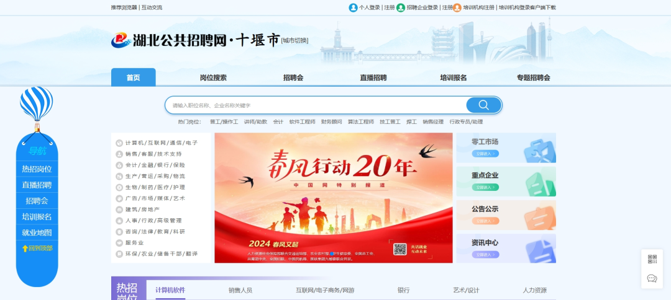The image size is (671, 300).
Task: Click the magnifier search button
Action: (x=483, y=105)
